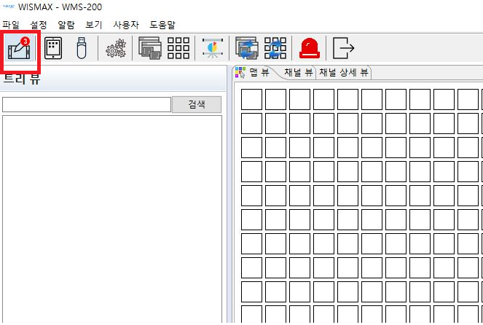
Task: Open the gears settings toolbar icon
Action: tap(116, 48)
